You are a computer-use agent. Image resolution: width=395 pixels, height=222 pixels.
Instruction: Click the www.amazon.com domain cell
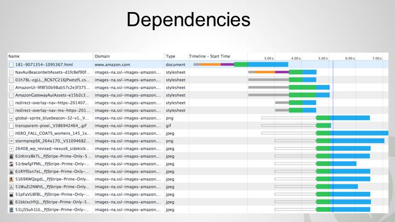coord(112,65)
